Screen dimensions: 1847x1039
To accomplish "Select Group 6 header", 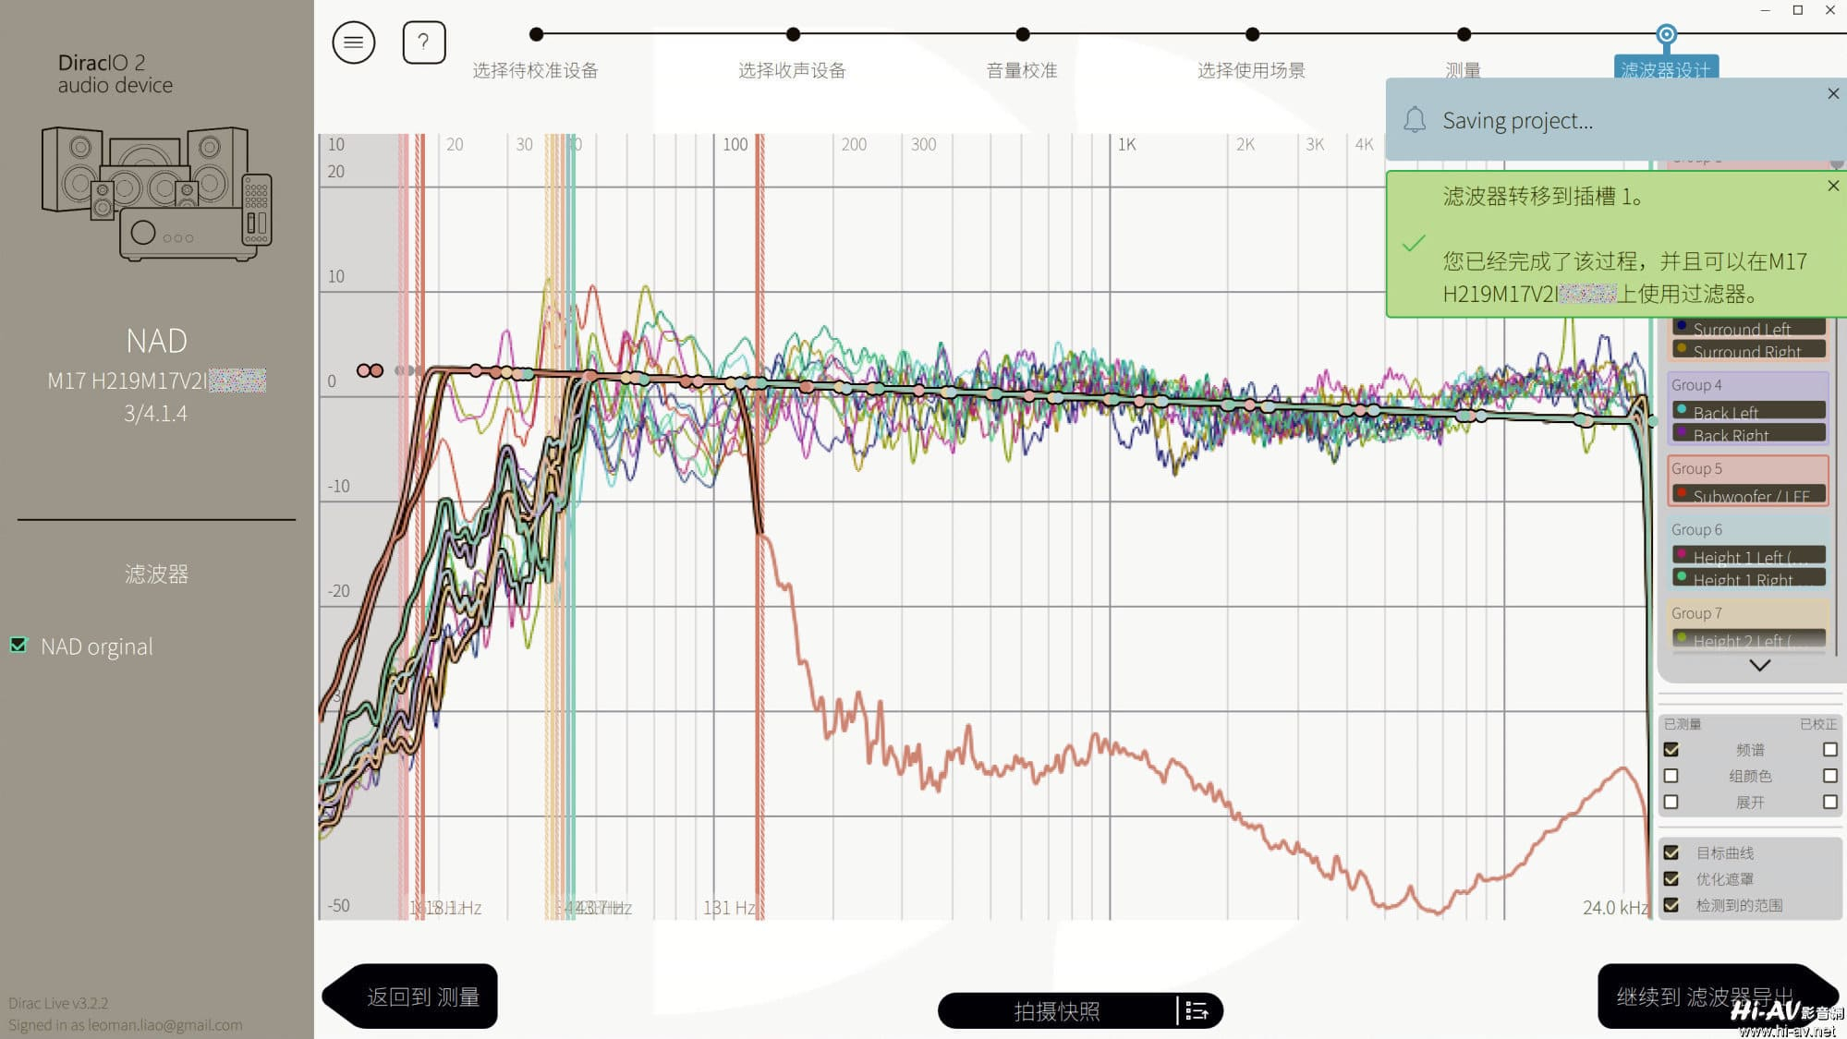I will tap(1696, 530).
